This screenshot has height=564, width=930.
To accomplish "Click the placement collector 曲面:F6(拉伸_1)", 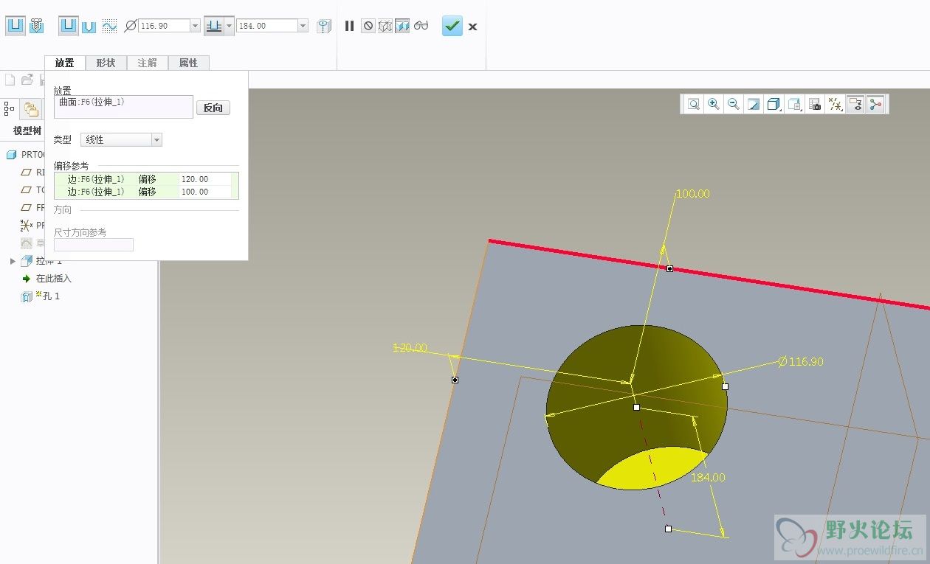I will tap(123, 107).
